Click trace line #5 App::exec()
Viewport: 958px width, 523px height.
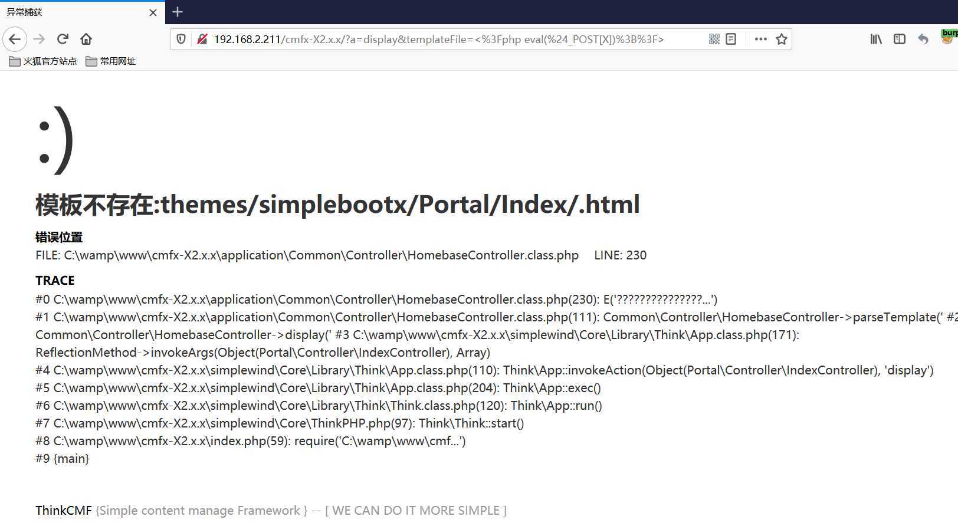(x=318, y=388)
